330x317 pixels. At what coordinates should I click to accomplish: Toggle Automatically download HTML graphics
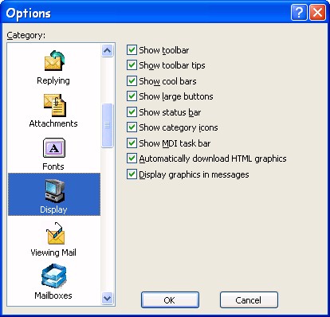tap(132, 158)
